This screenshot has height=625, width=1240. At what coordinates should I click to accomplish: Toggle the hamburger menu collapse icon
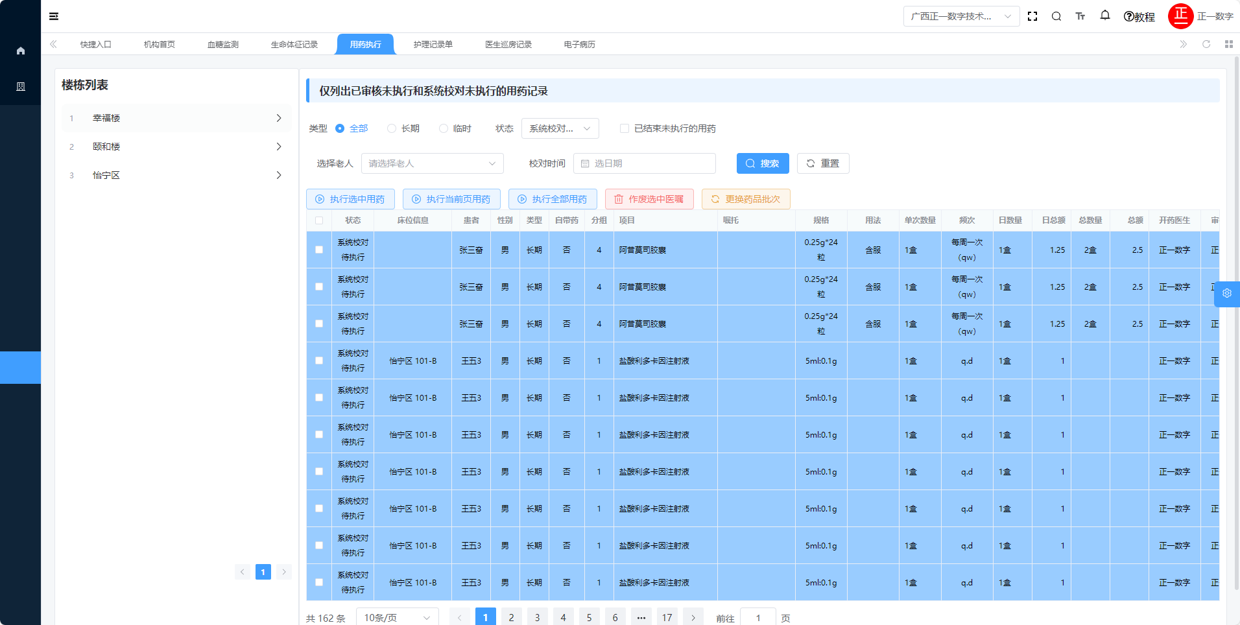click(54, 16)
